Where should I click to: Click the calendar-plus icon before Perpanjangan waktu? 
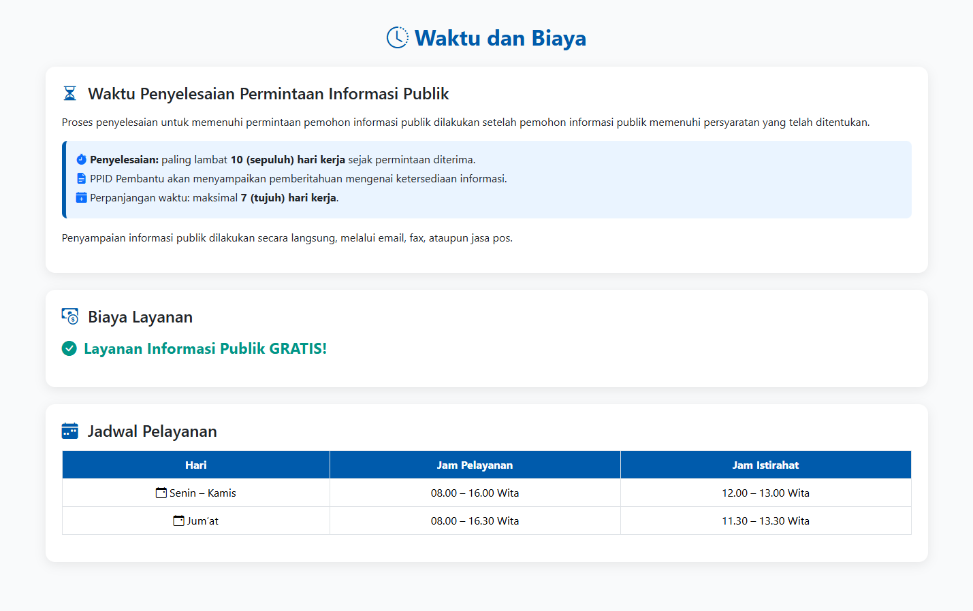pos(81,197)
